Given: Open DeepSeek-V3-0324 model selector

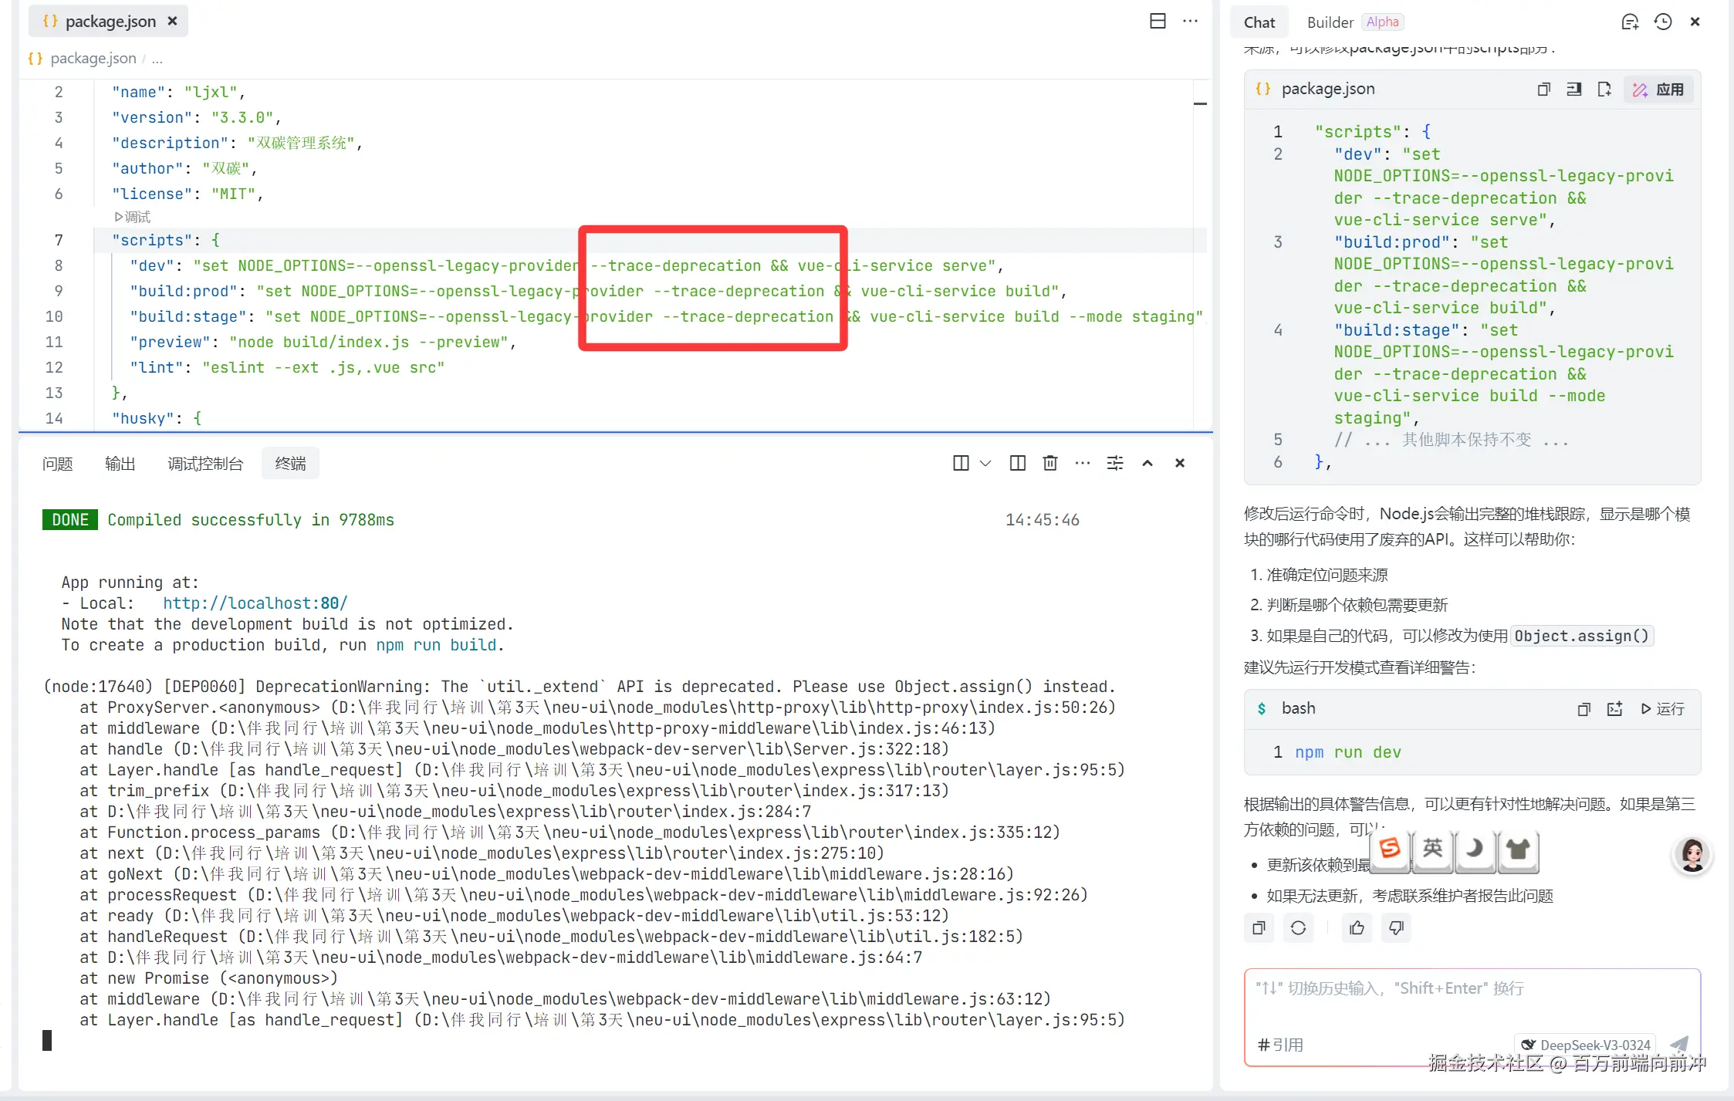Looking at the screenshot, I should pyautogui.click(x=1584, y=1045).
